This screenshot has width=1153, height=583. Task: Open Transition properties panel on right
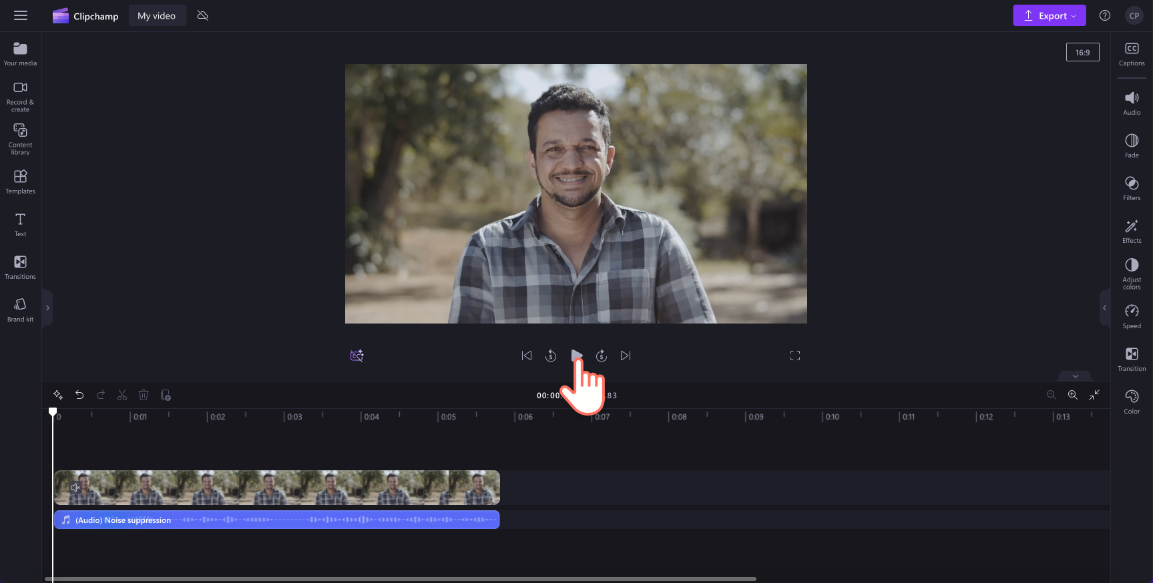(x=1132, y=360)
